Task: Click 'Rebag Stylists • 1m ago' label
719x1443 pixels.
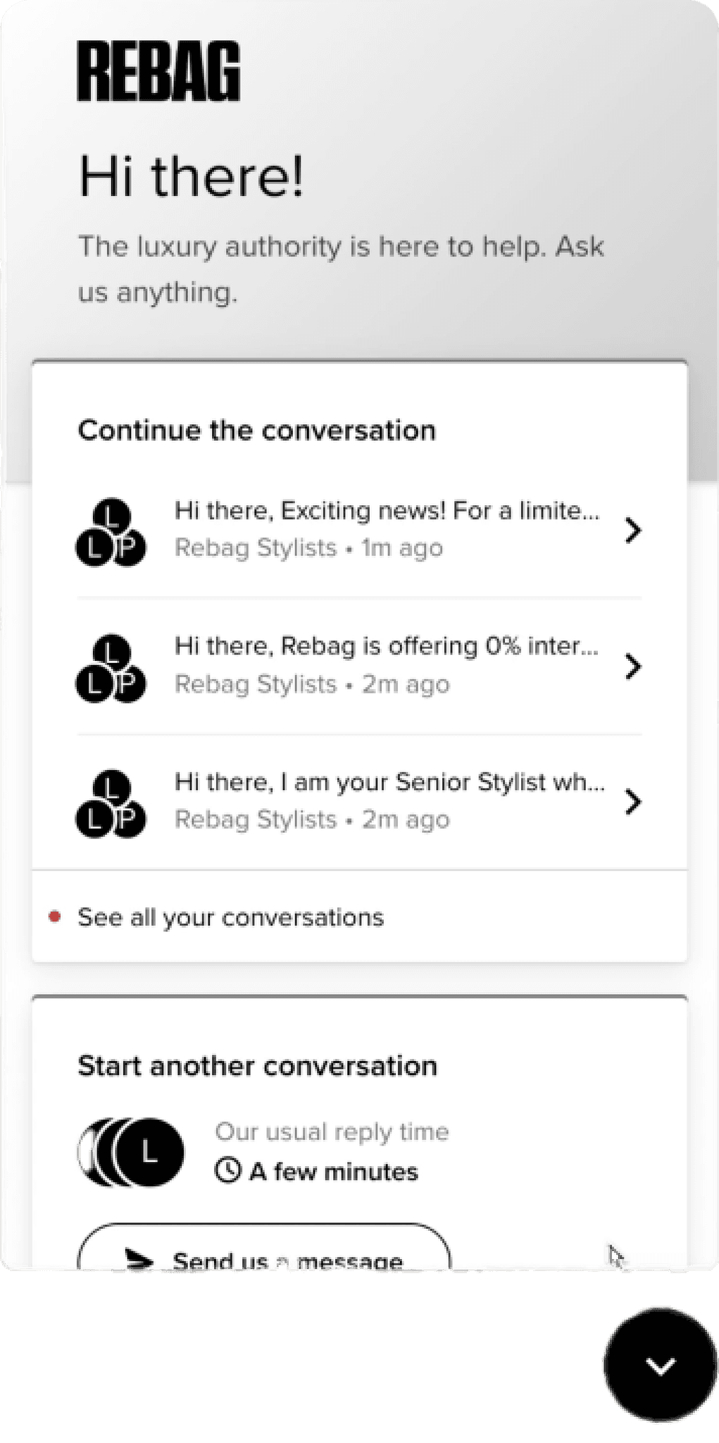Action: coord(308,547)
